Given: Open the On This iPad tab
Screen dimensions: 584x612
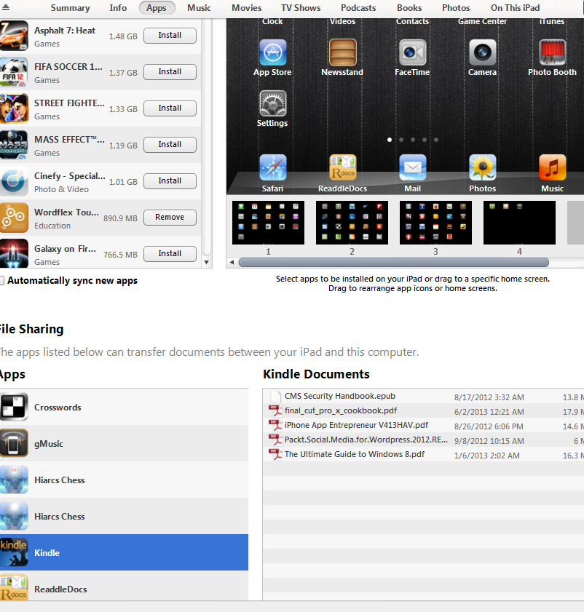Looking at the screenshot, I should click(x=515, y=8).
